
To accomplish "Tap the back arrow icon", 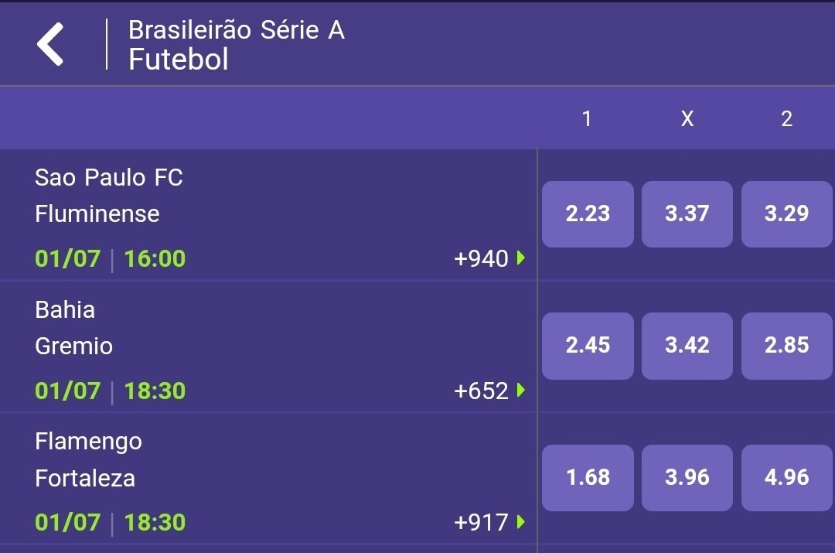I will 50,44.
